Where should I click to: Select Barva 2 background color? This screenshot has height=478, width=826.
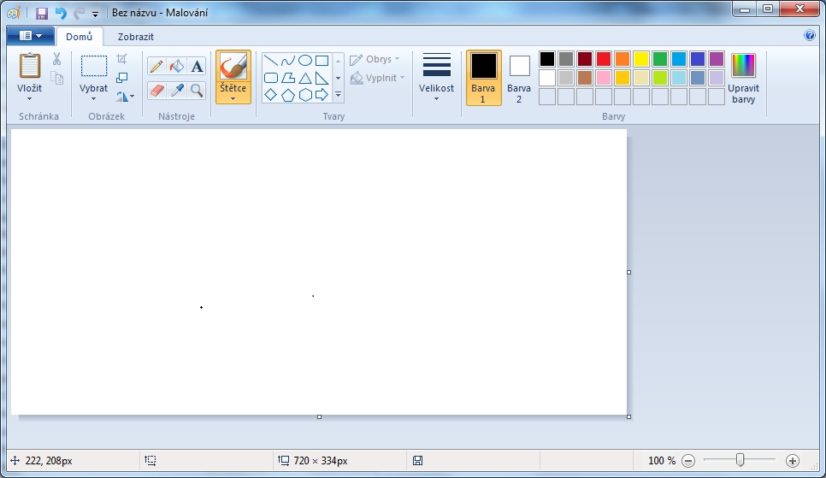(x=519, y=78)
